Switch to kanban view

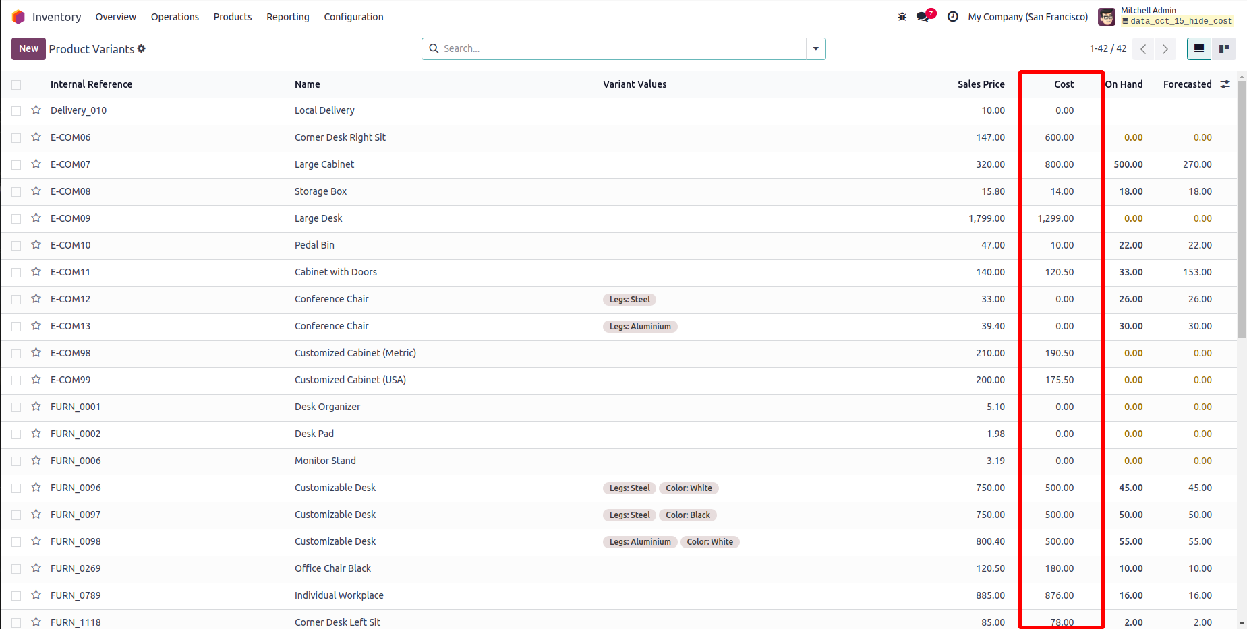1223,48
